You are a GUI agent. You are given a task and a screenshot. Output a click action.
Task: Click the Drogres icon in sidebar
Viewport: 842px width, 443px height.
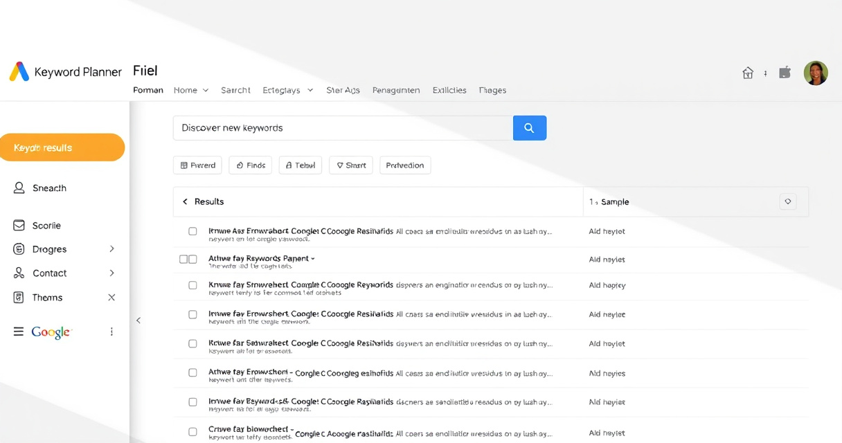coord(19,249)
